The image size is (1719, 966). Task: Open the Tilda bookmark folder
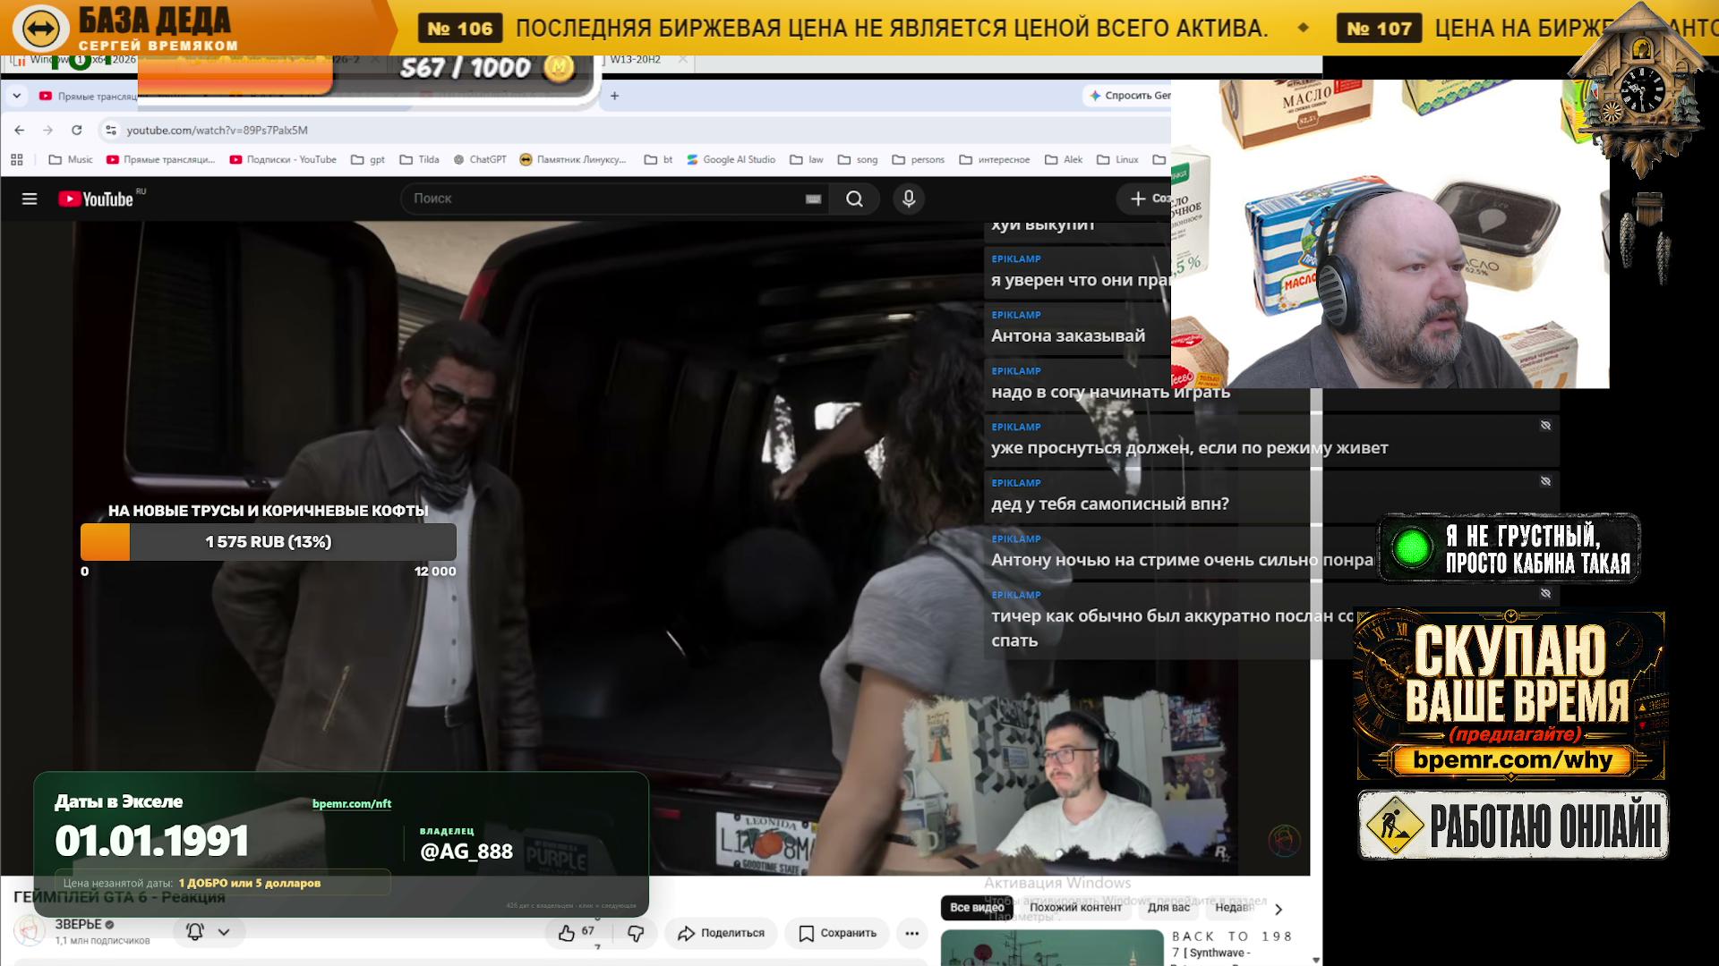pyautogui.click(x=419, y=160)
